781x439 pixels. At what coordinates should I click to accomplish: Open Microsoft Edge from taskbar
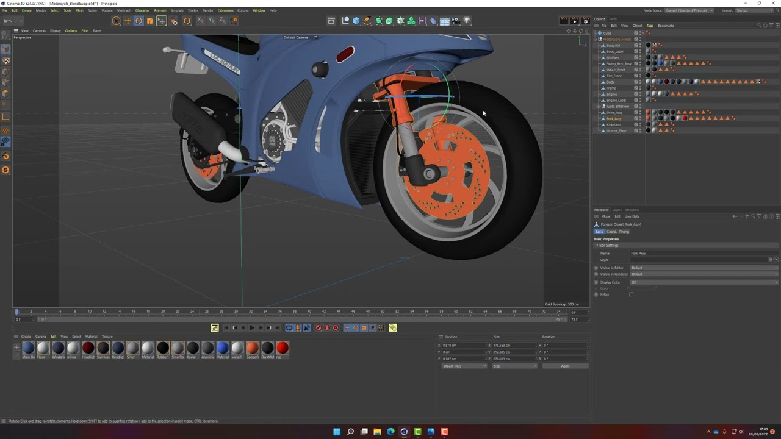pos(390,432)
